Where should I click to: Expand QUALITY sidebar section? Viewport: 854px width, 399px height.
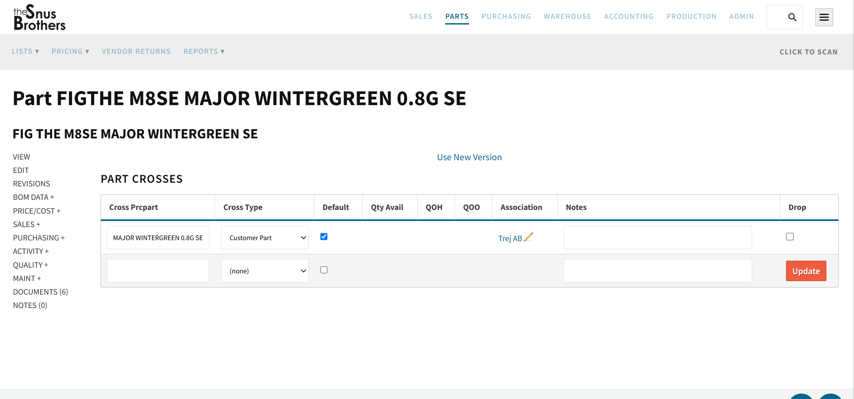click(31, 265)
